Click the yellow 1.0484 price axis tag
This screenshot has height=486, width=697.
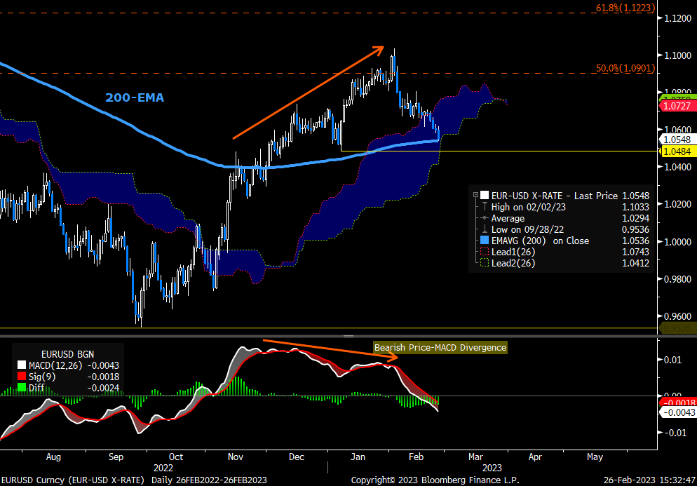(x=676, y=151)
